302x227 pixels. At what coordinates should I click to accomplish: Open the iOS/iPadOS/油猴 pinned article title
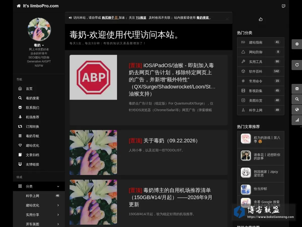[172, 80]
